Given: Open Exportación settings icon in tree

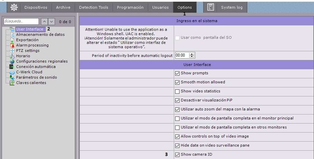Looking at the screenshot, I should (x=12, y=40).
